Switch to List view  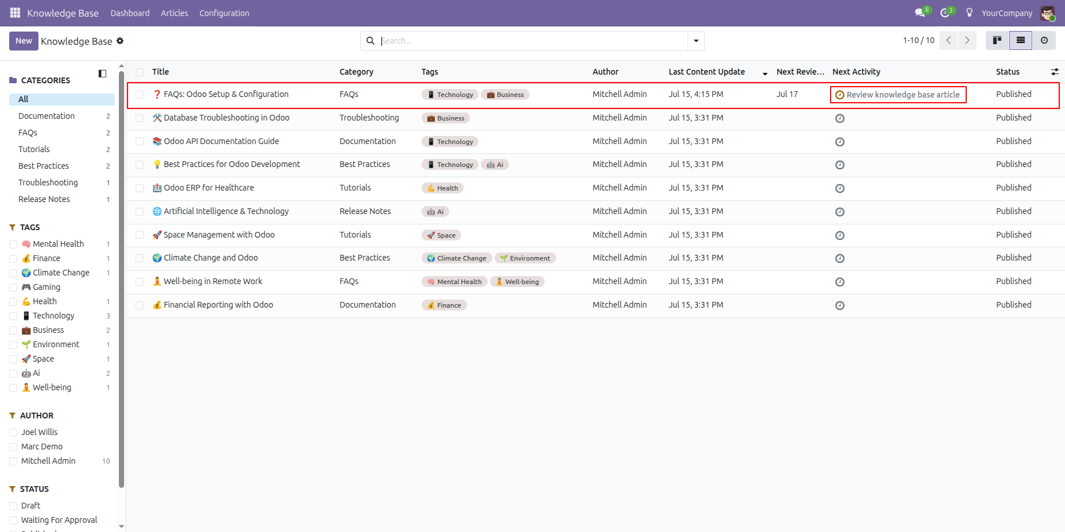click(x=1021, y=40)
